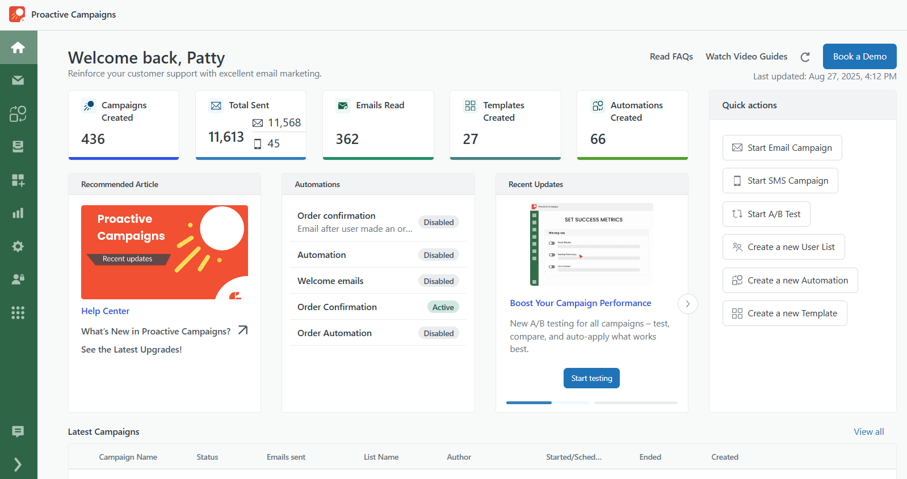Open the Help Center link

tap(105, 311)
